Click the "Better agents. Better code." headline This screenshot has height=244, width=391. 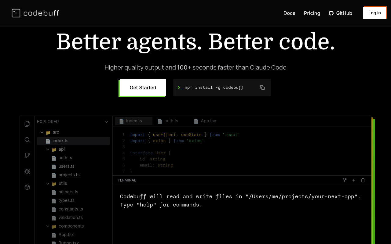[195, 41]
